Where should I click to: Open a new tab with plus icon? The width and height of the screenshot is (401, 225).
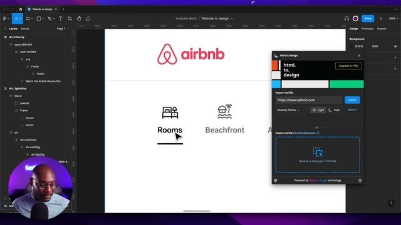point(64,9)
